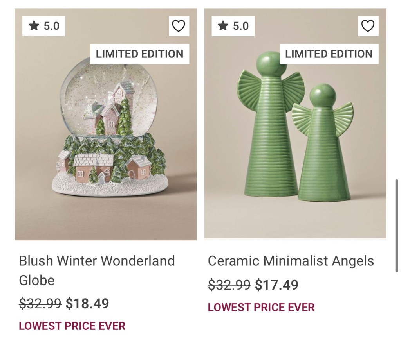Select the Limited Edition badge on the snow globe
The image size is (401, 349).
point(139,54)
